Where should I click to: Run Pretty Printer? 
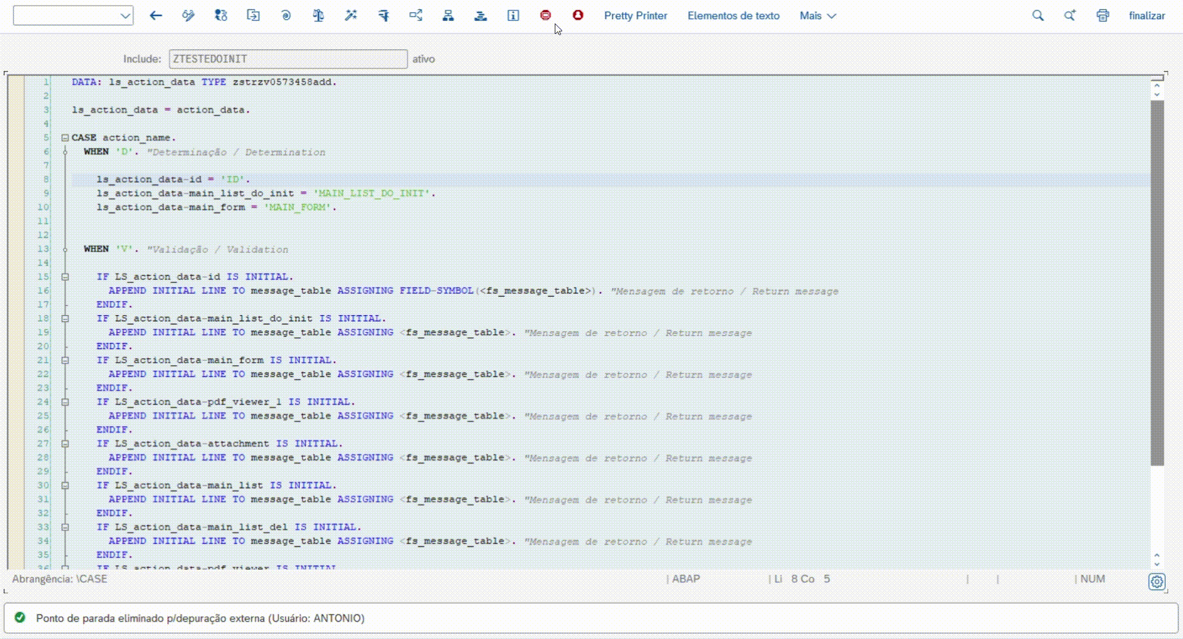coord(635,15)
